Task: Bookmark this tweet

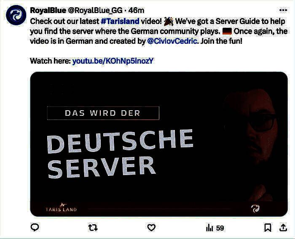Action: [268, 228]
